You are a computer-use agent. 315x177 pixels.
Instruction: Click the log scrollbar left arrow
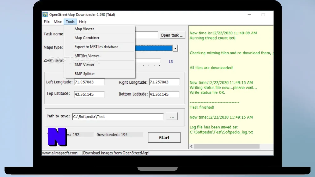point(191,146)
